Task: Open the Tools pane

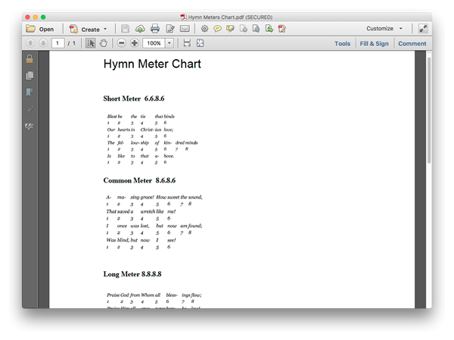Action: point(342,43)
